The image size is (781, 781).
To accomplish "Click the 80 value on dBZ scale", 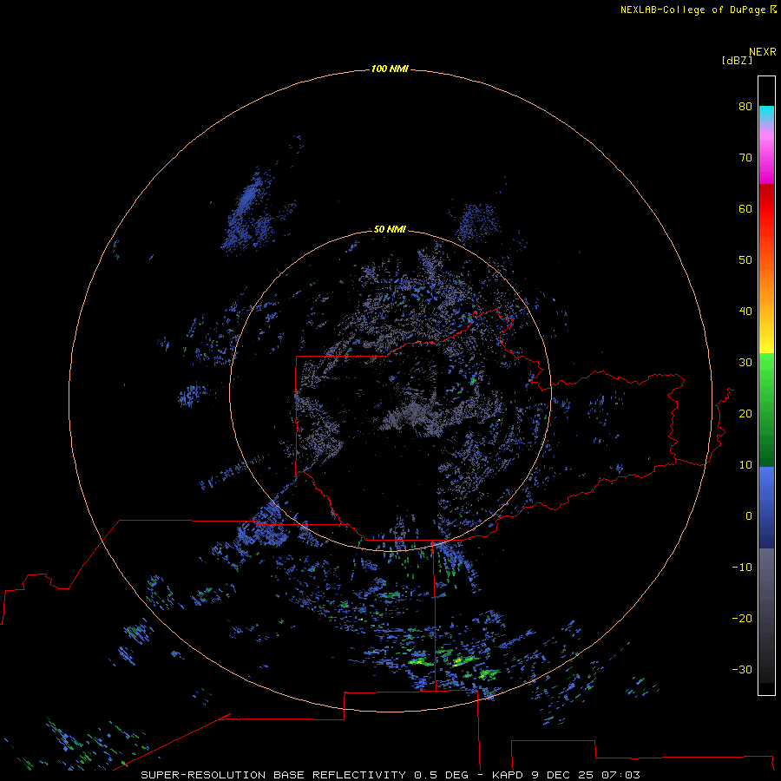I will click(745, 106).
